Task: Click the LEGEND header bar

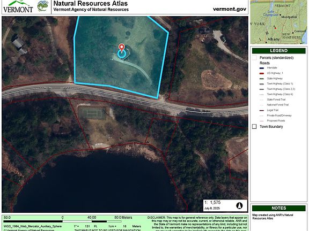Action: click(x=278, y=51)
